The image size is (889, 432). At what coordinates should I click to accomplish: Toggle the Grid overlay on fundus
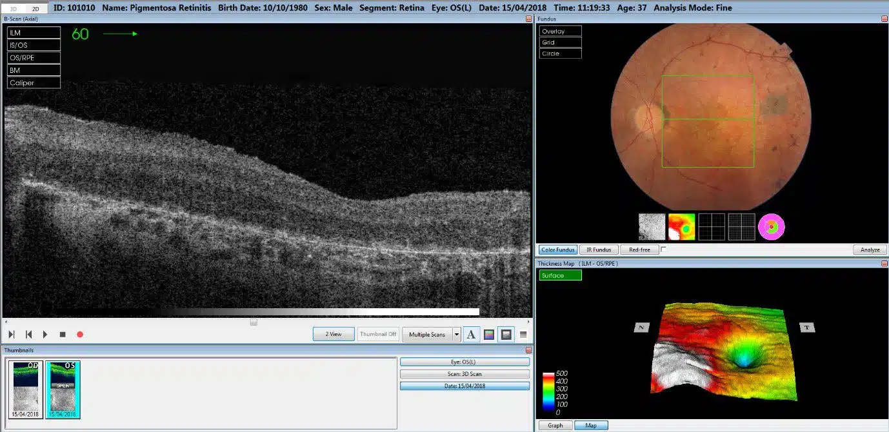click(x=560, y=43)
